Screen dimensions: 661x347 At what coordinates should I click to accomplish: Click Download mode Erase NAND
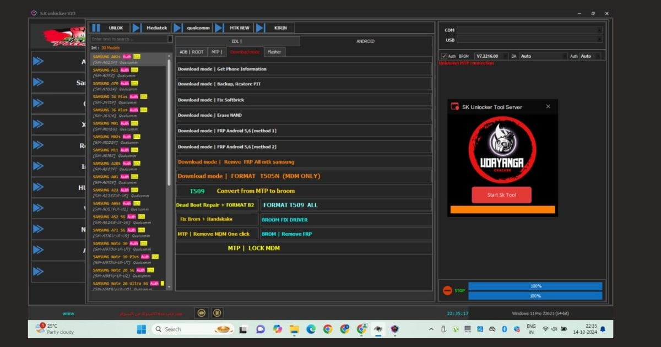tap(304, 115)
